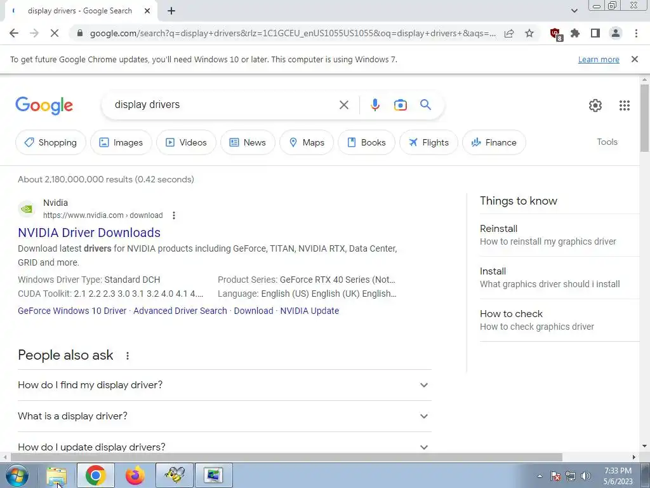
Task: Open the Windows Start menu
Action: click(17, 475)
